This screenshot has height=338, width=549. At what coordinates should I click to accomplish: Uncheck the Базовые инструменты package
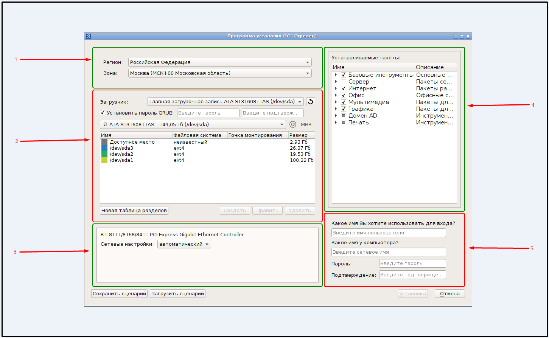tap(344, 75)
